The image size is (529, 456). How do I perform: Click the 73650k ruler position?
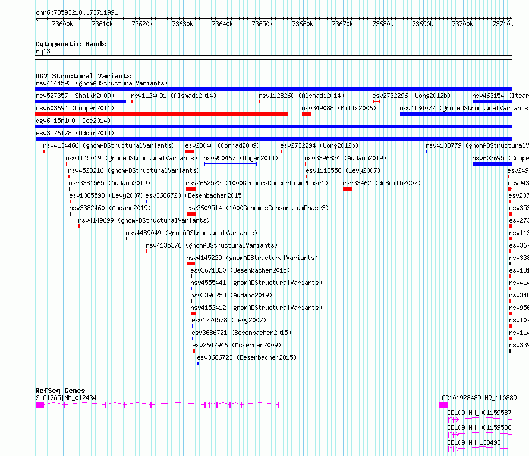tap(262, 24)
